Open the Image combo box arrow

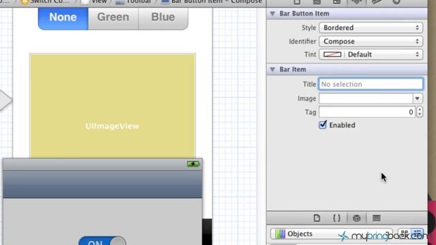pos(417,98)
